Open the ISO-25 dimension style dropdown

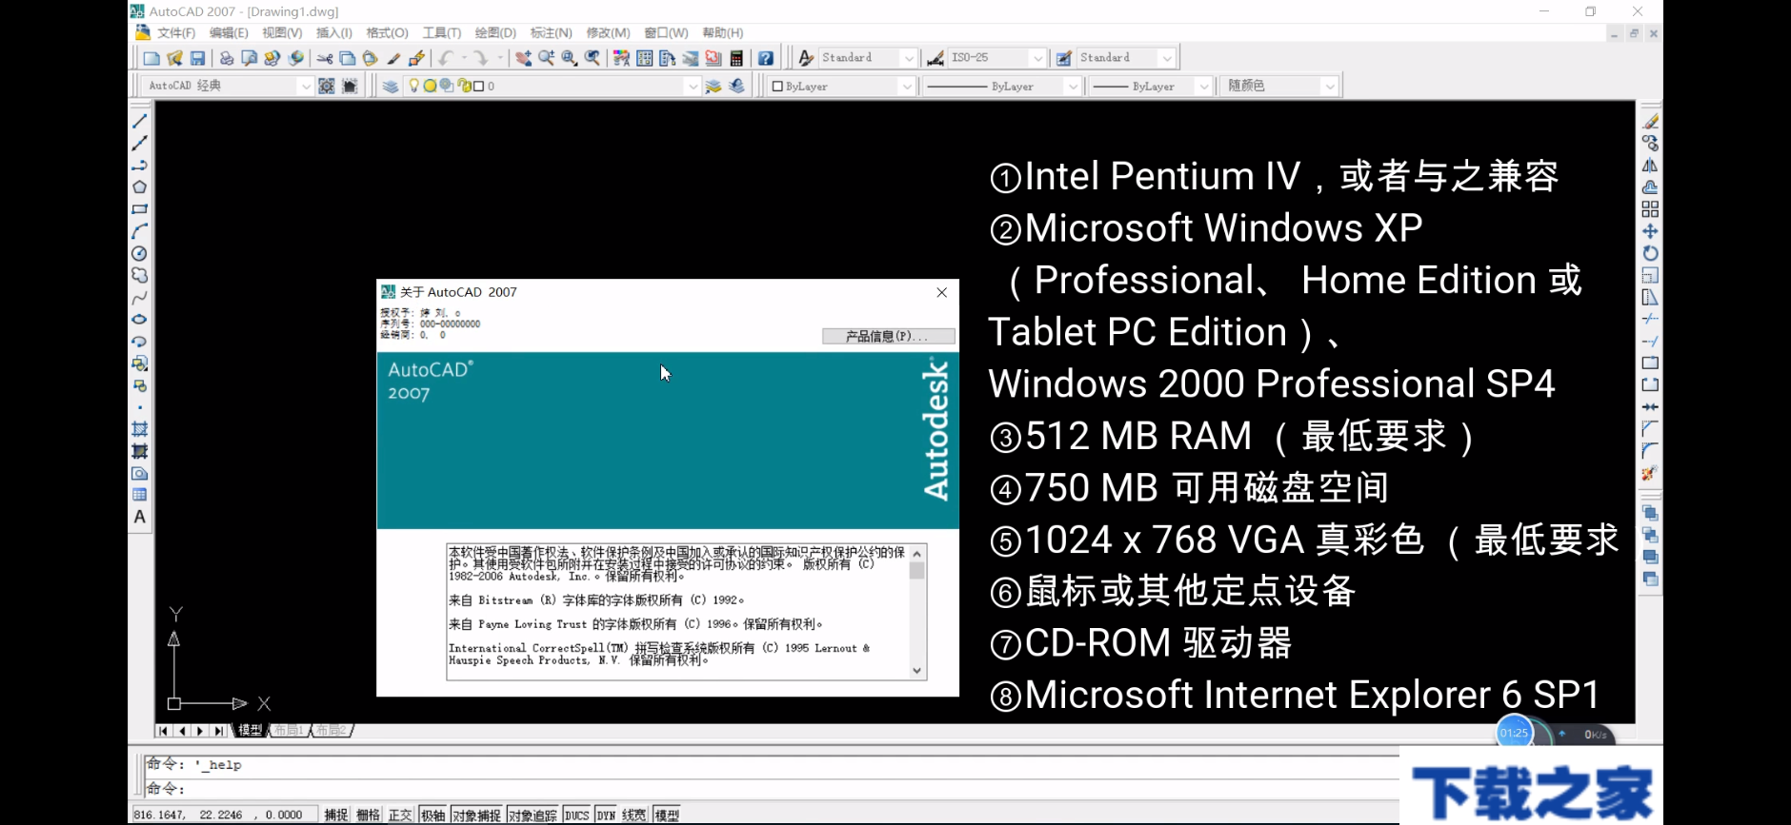click(1038, 58)
